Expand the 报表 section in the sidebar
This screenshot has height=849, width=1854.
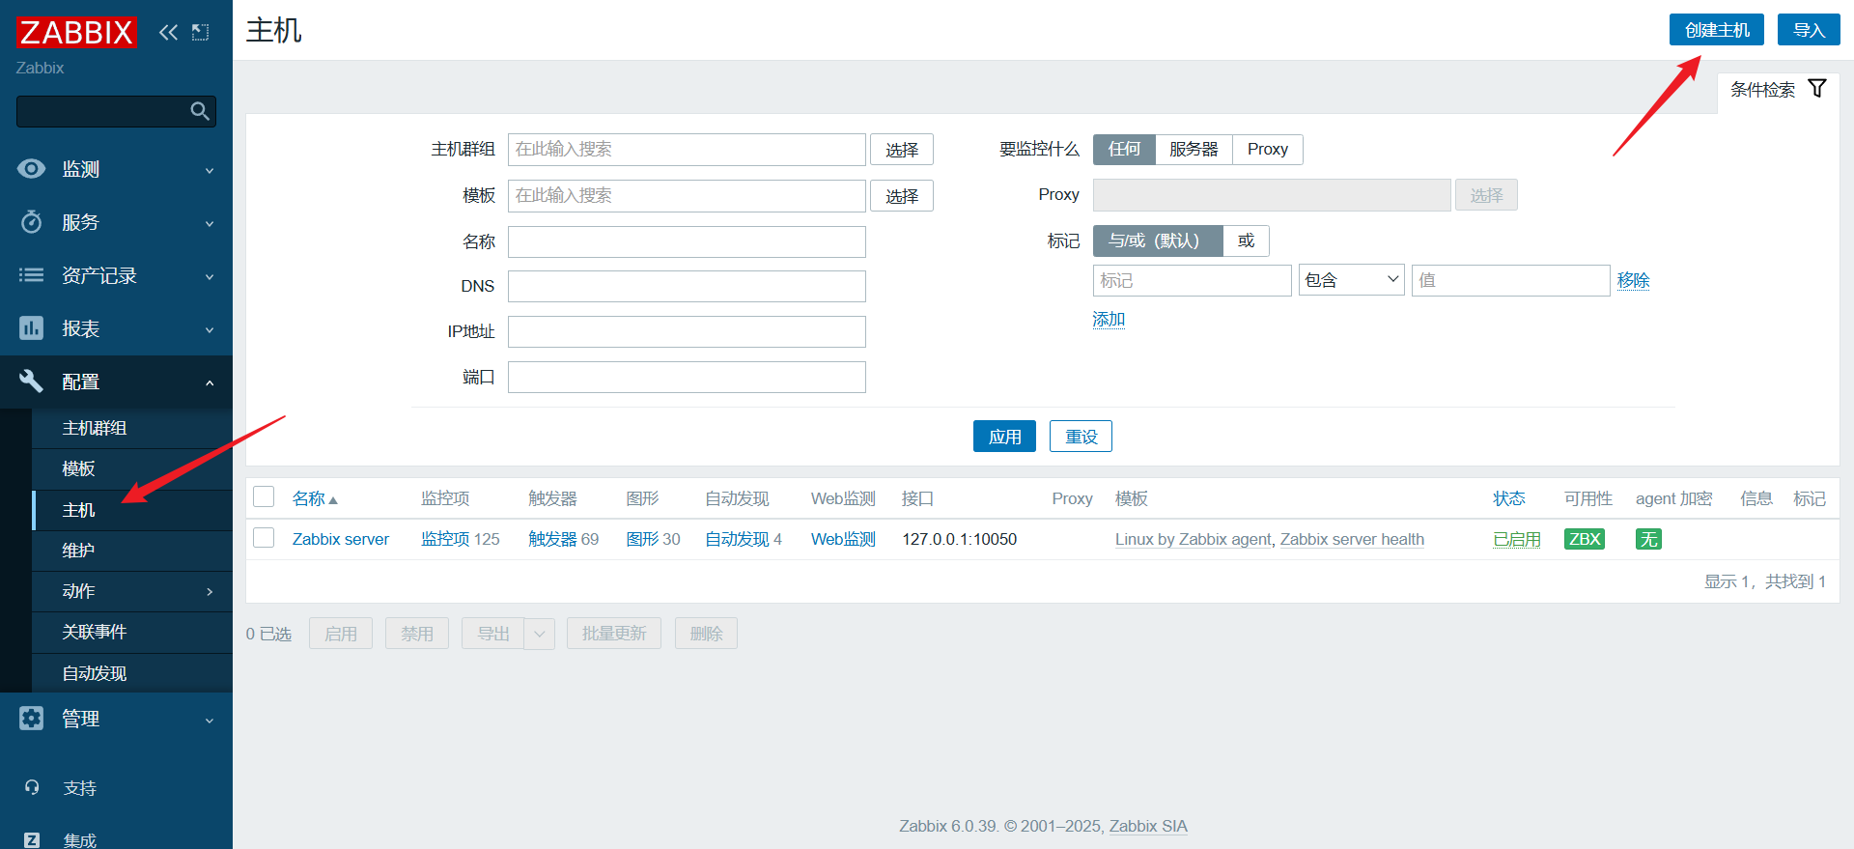pyautogui.click(x=116, y=328)
